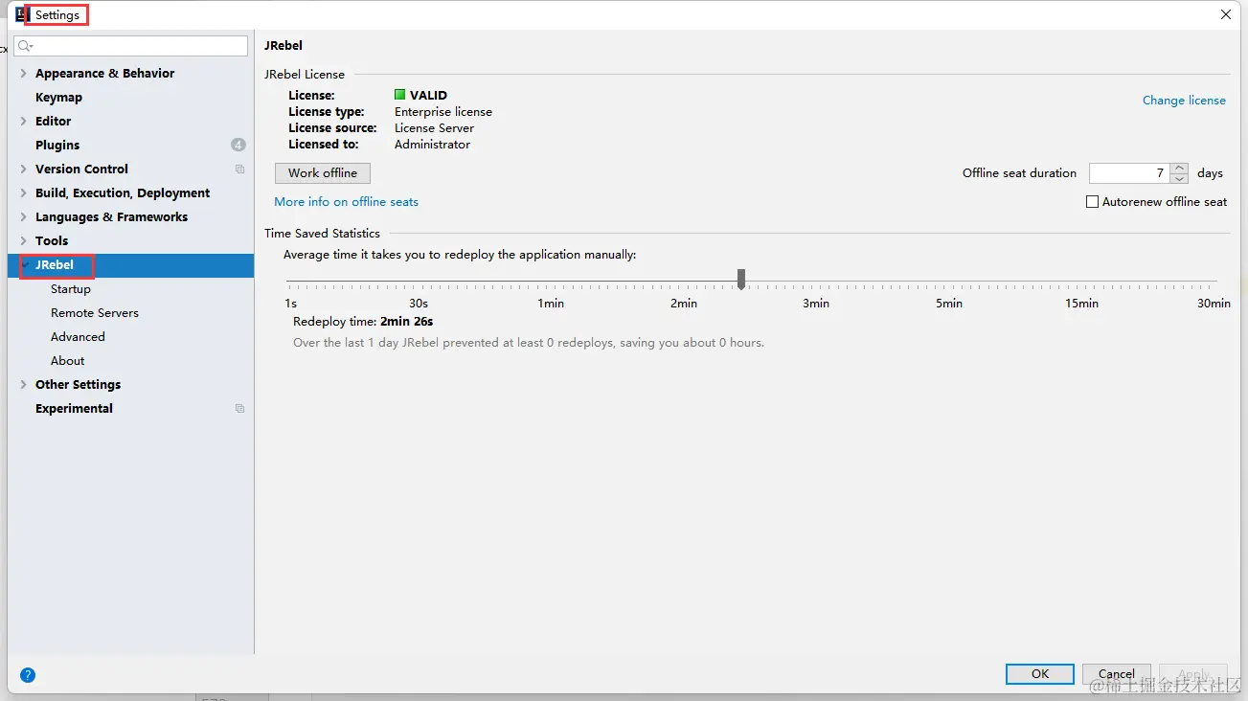Select Keymap in the settings tree
This screenshot has width=1248, height=701.
click(x=58, y=98)
